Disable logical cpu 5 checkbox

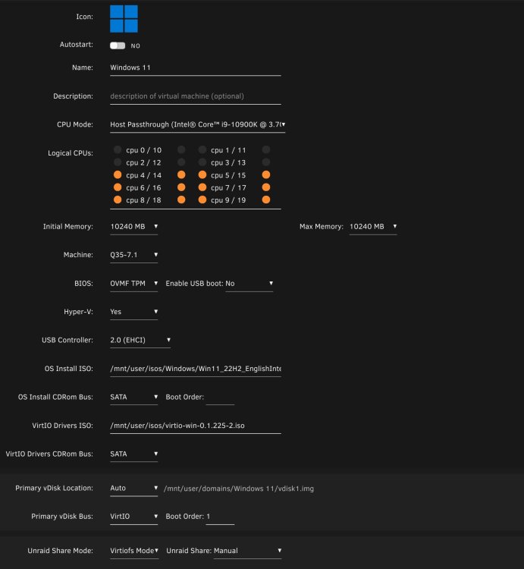202,175
